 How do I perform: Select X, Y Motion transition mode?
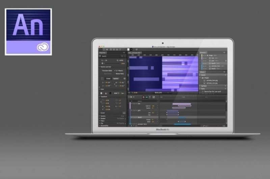[119, 71]
